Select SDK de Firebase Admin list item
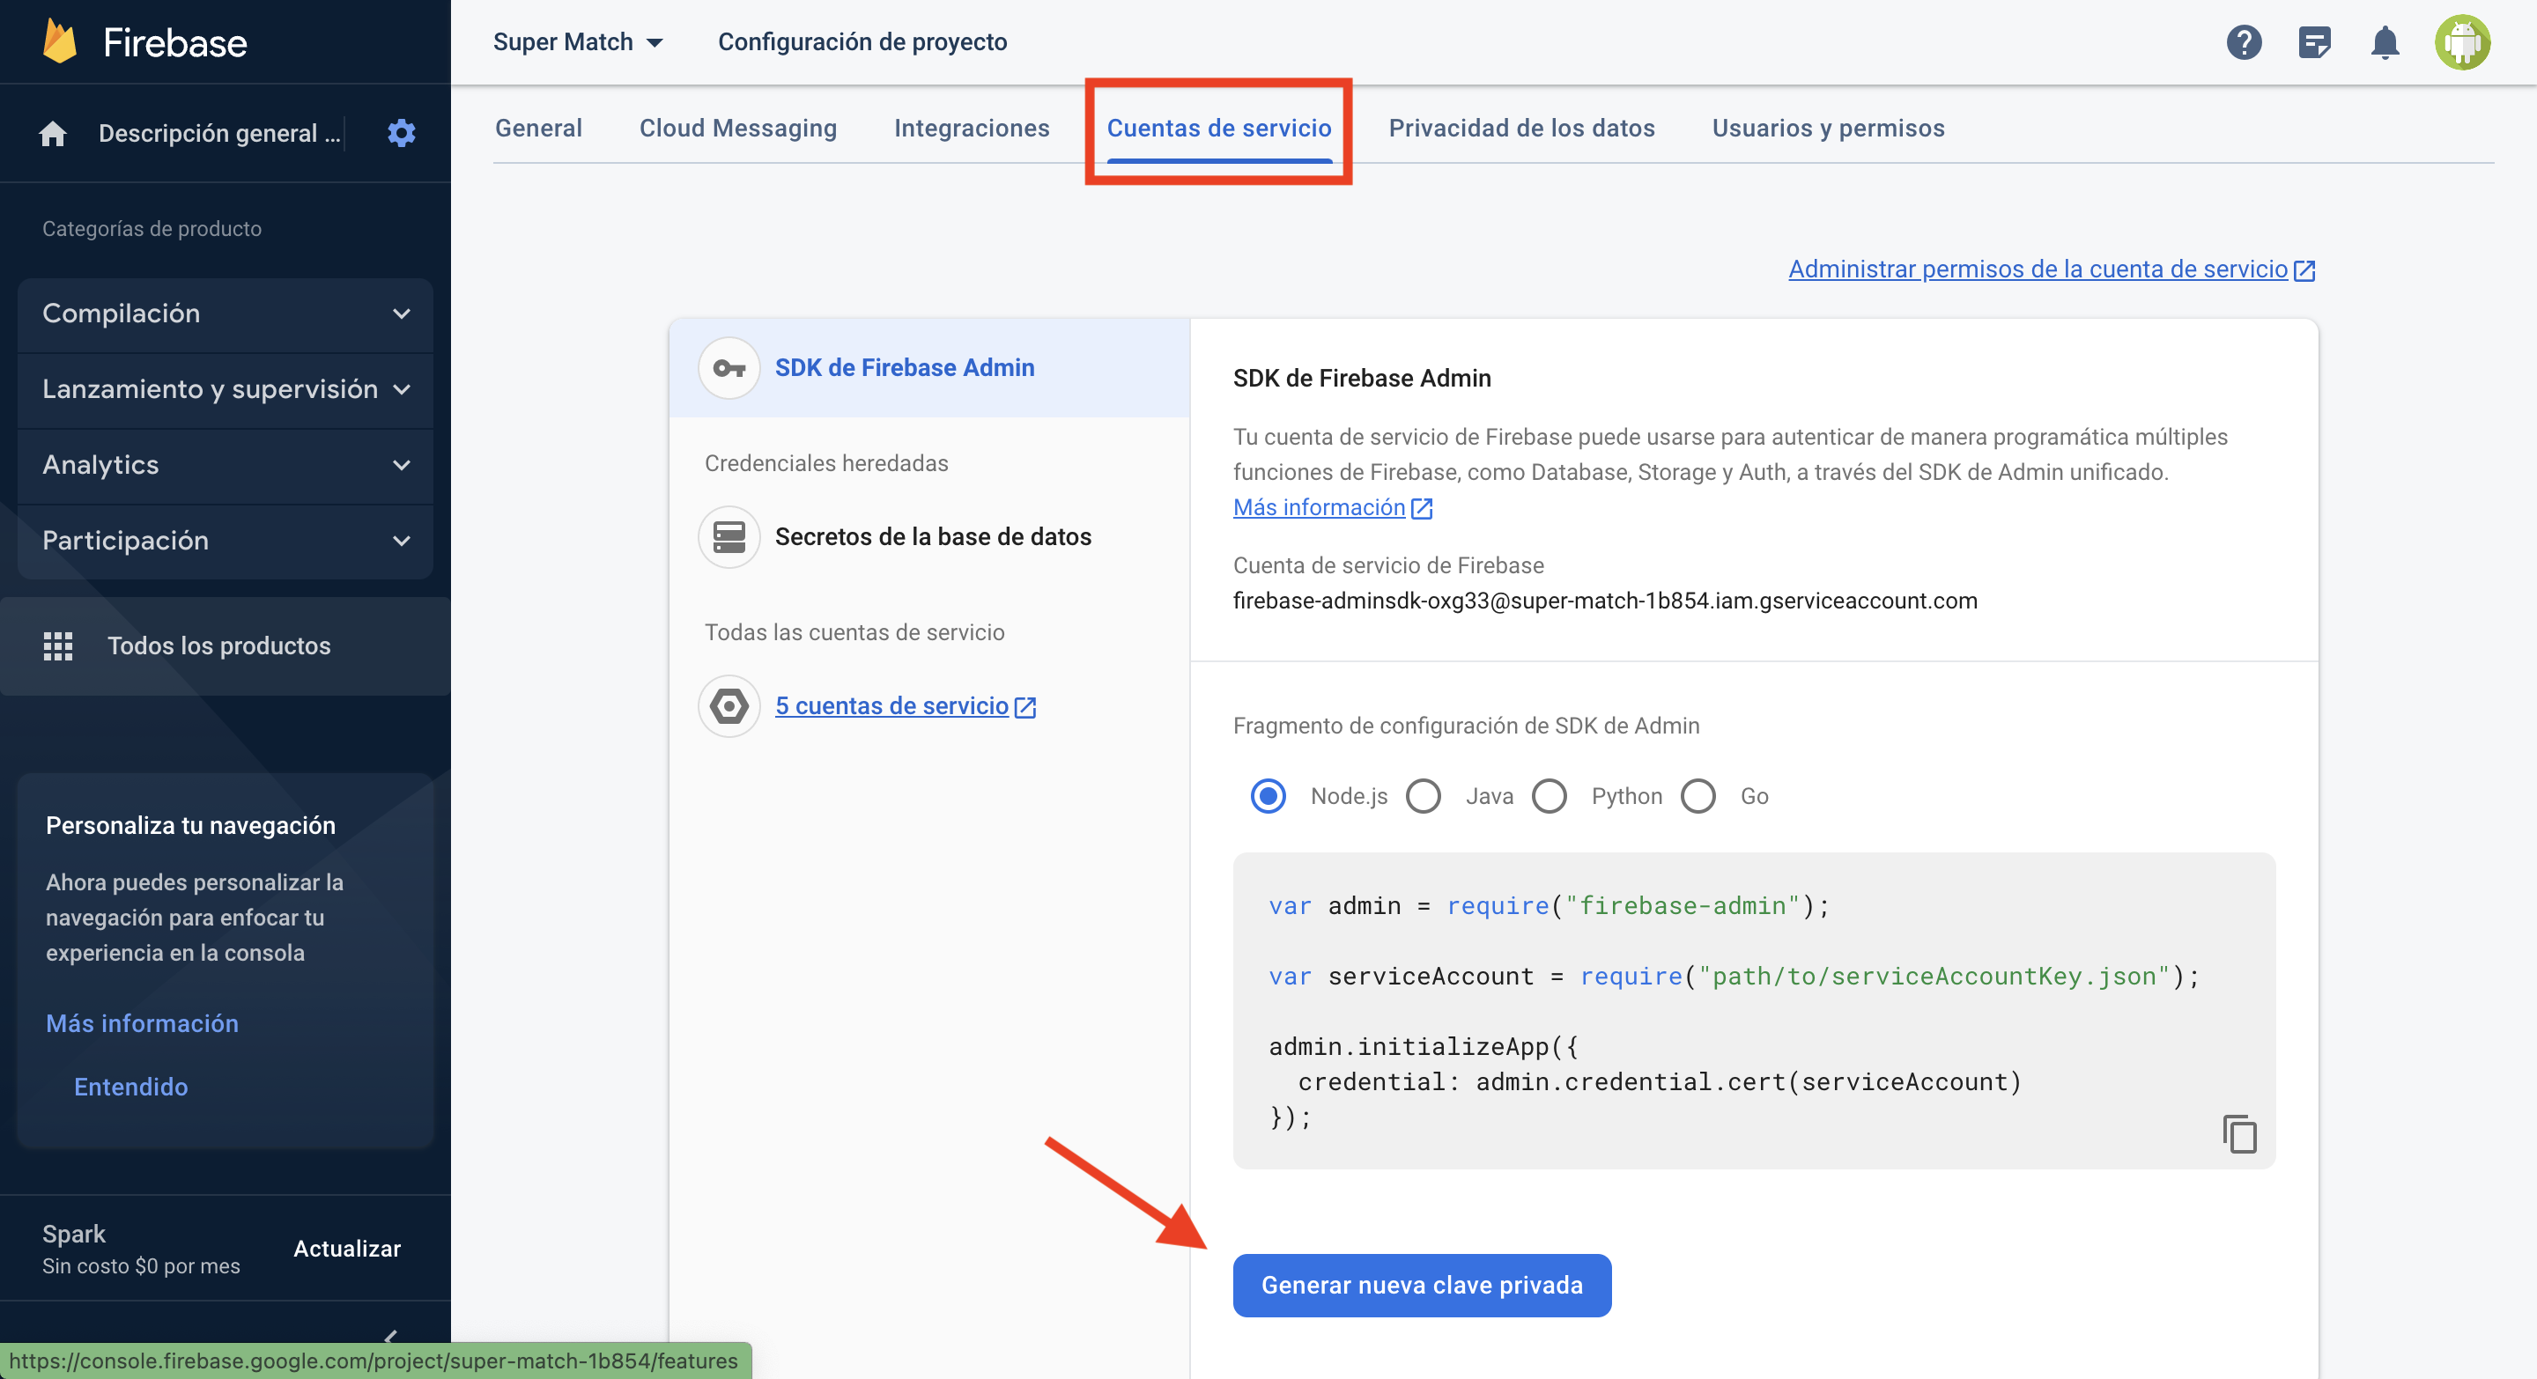Image resolution: width=2537 pixels, height=1379 pixels. (928, 368)
